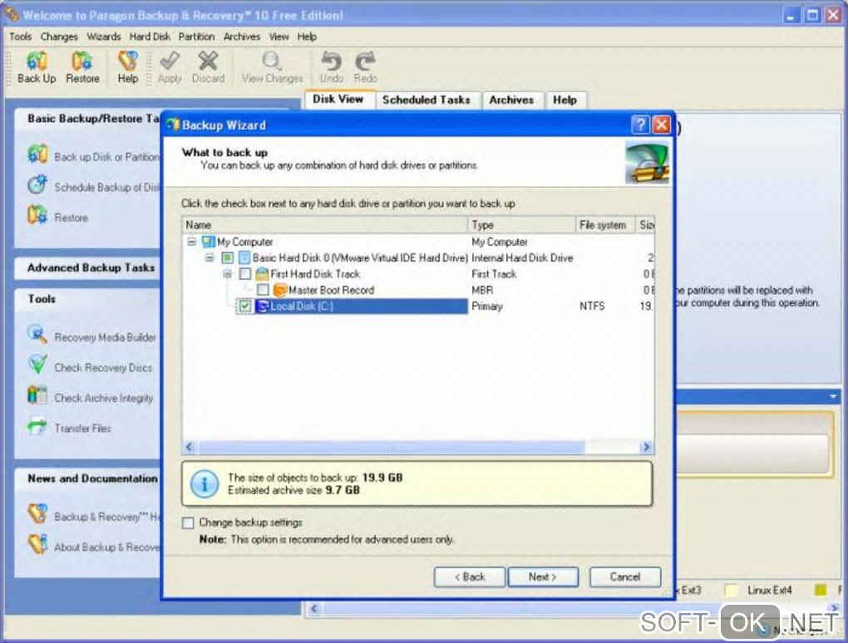Image resolution: width=848 pixels, height=643 pixels.
Task: Switch to the Archives tab
Action: pos(511,100)
